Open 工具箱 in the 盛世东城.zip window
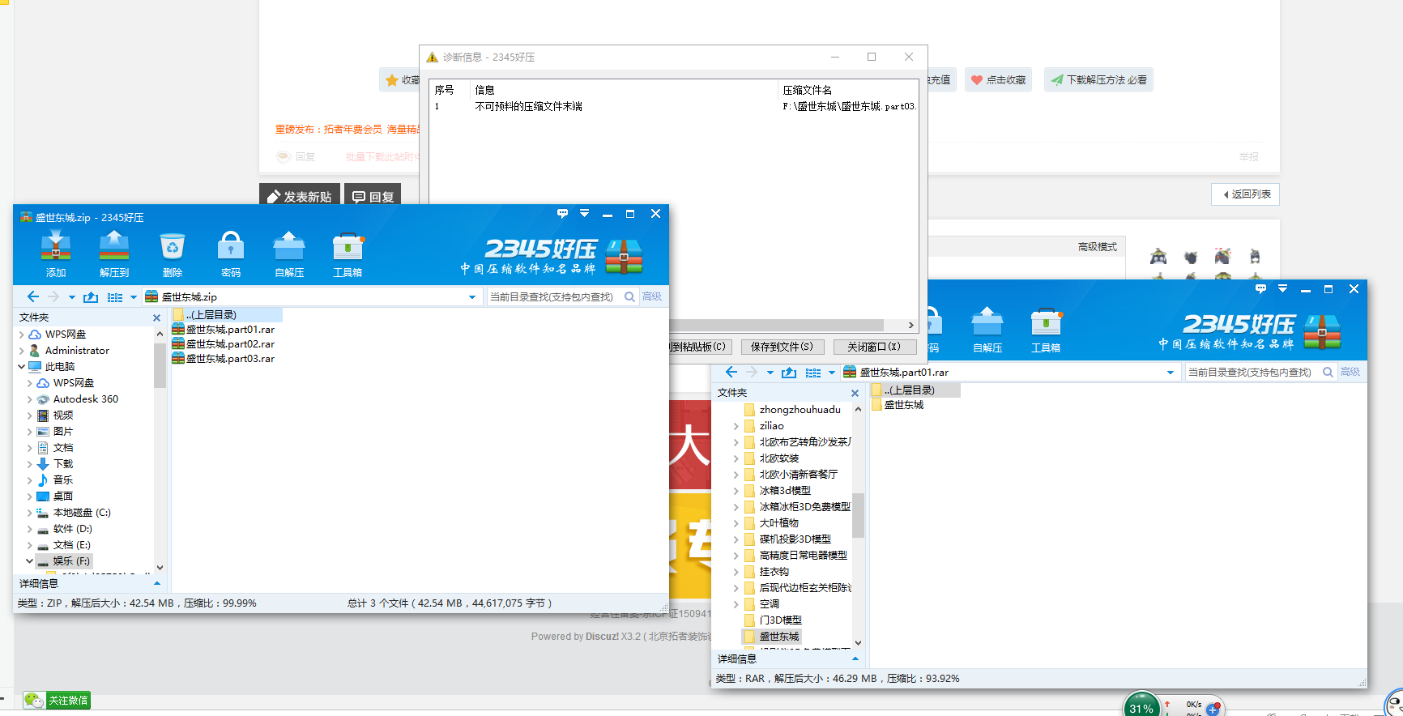The height and width of the screenshot is (716, 1403). tap(348, 247)
